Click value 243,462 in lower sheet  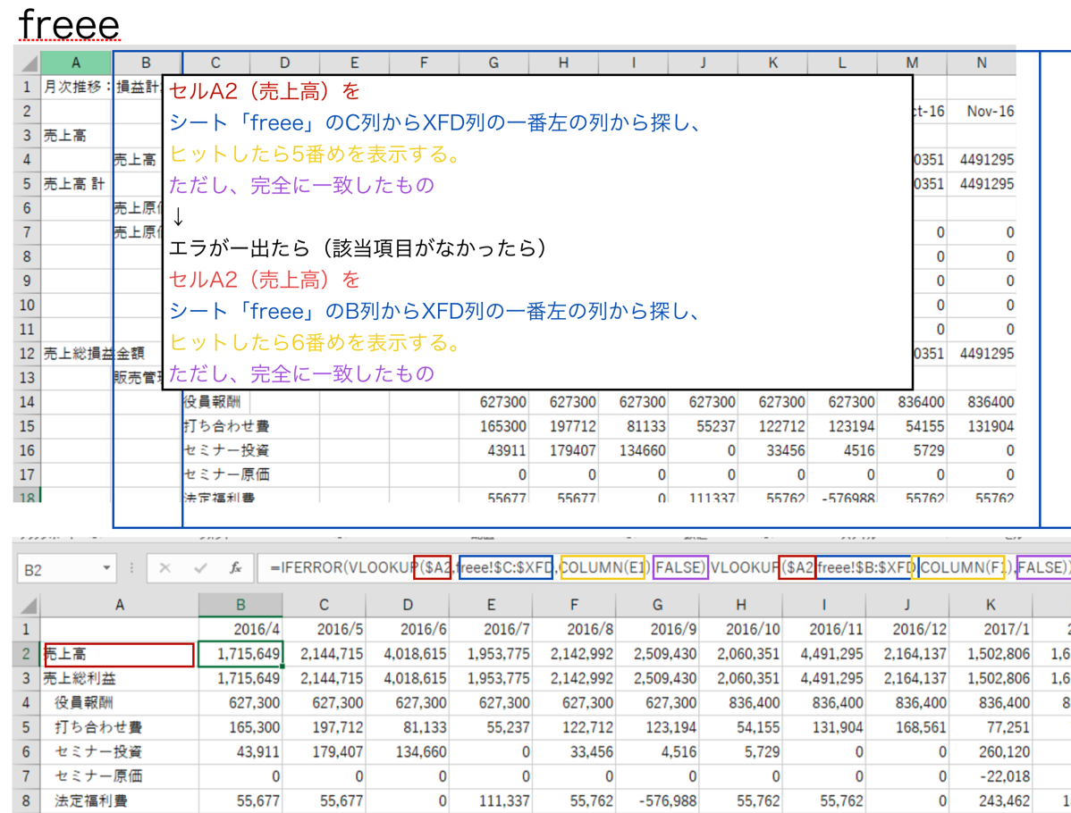(x=991, y=800)
